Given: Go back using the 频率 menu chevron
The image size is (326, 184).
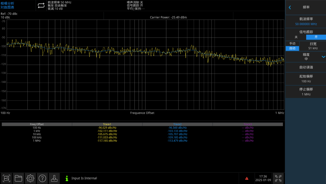Looking at the screenshot, I should tap(290, 7).
